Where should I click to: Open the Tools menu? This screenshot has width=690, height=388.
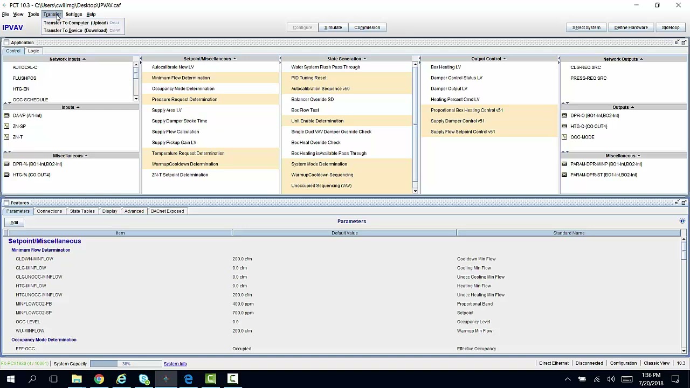pyautogui.click(x=33, y=14)
